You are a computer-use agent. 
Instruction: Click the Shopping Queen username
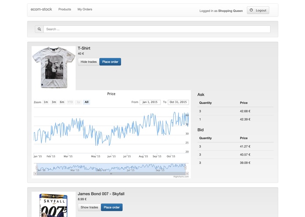(230, 11)
